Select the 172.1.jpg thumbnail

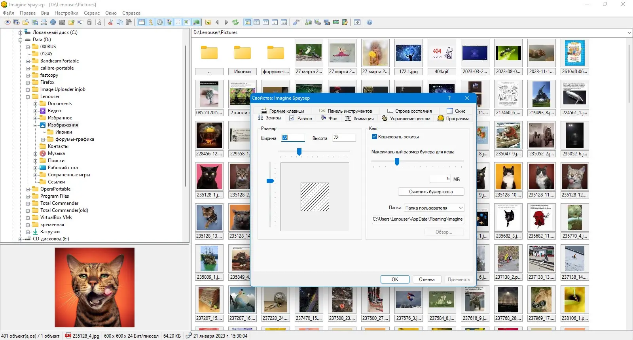click(408, 57)
